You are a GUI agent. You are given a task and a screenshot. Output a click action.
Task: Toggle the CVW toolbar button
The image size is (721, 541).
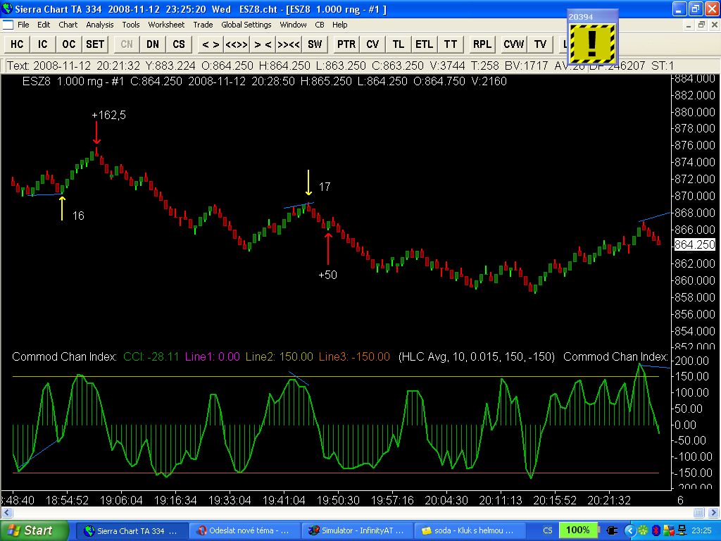pos(514,44)
